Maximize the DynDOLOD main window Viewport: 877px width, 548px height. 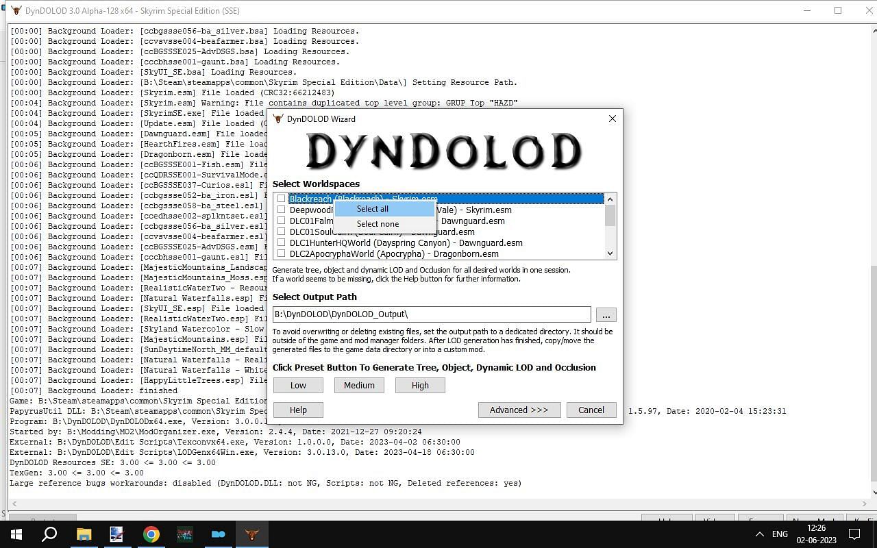838,10
